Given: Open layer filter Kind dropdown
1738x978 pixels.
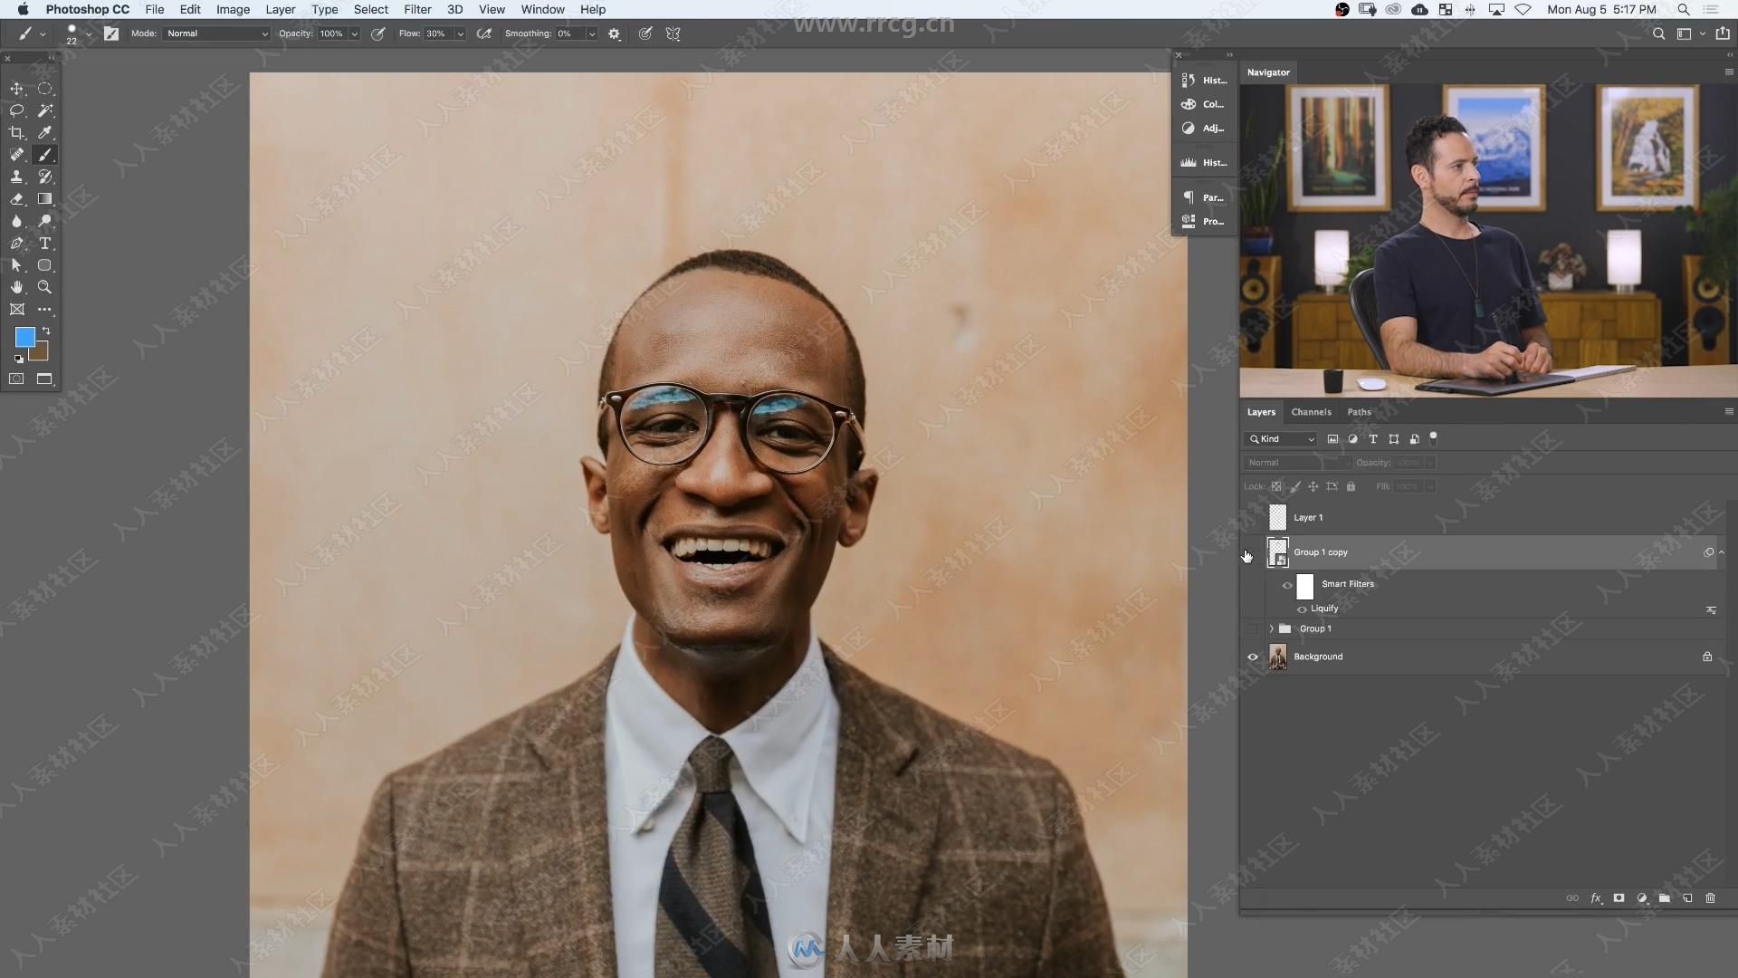Looking at the screenshot, I should 1281,439.
